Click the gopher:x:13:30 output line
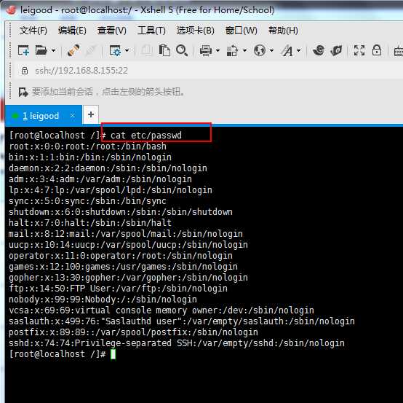Viewport: 403px width, 403px height. coord(128,278)
